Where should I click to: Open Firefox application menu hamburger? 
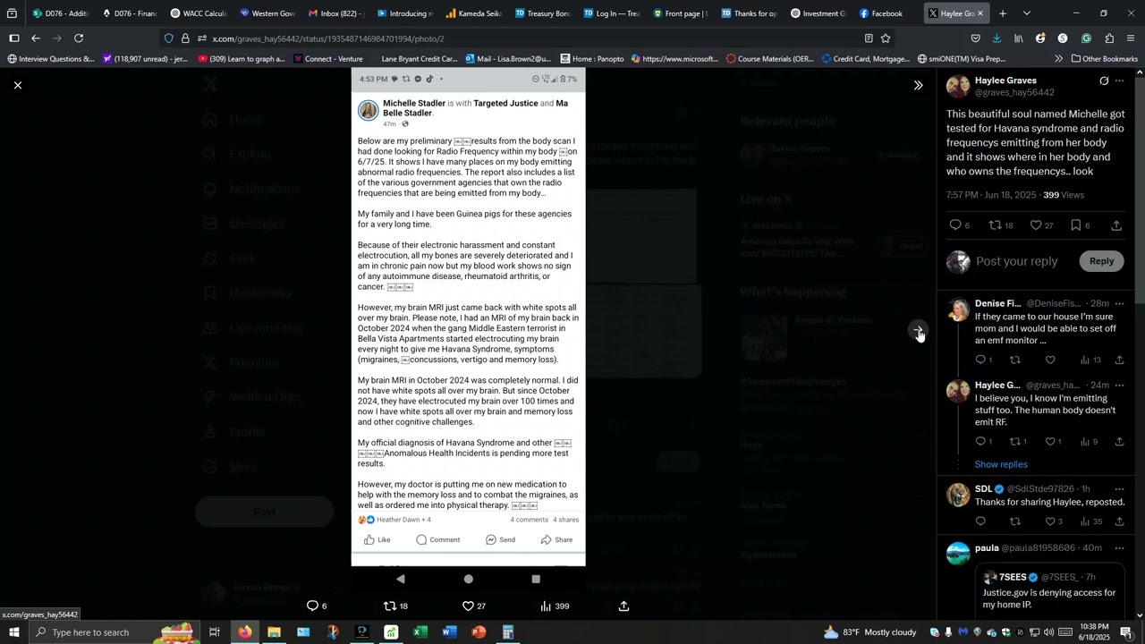tap(1131, 38)
